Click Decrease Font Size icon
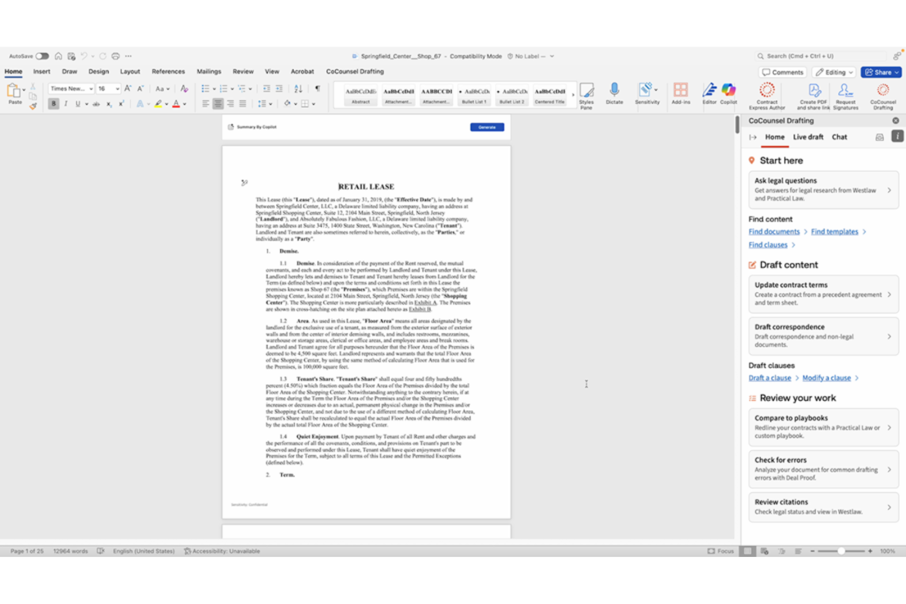The width and height of the screenshot is (906, 604). (140, 89)
